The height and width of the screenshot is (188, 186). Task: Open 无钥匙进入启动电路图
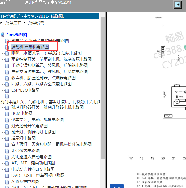click(x=31, y=157)
